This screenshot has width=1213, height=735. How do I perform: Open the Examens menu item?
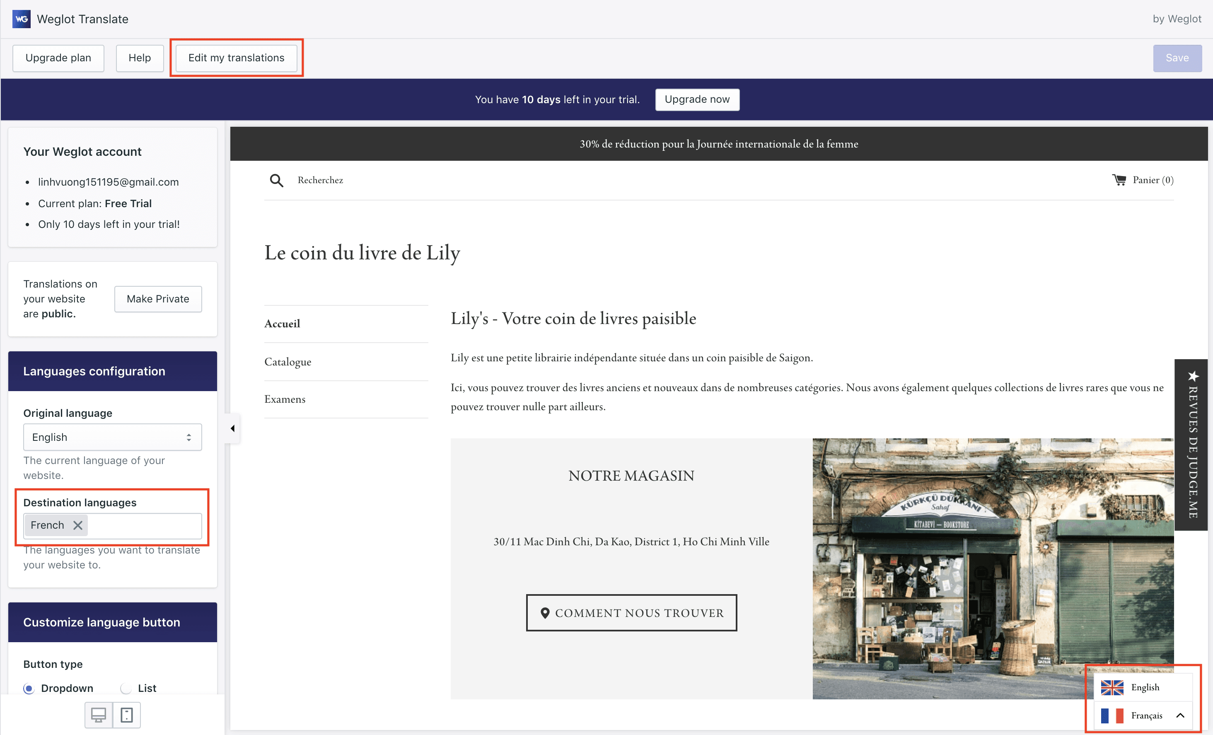[285, 399]
